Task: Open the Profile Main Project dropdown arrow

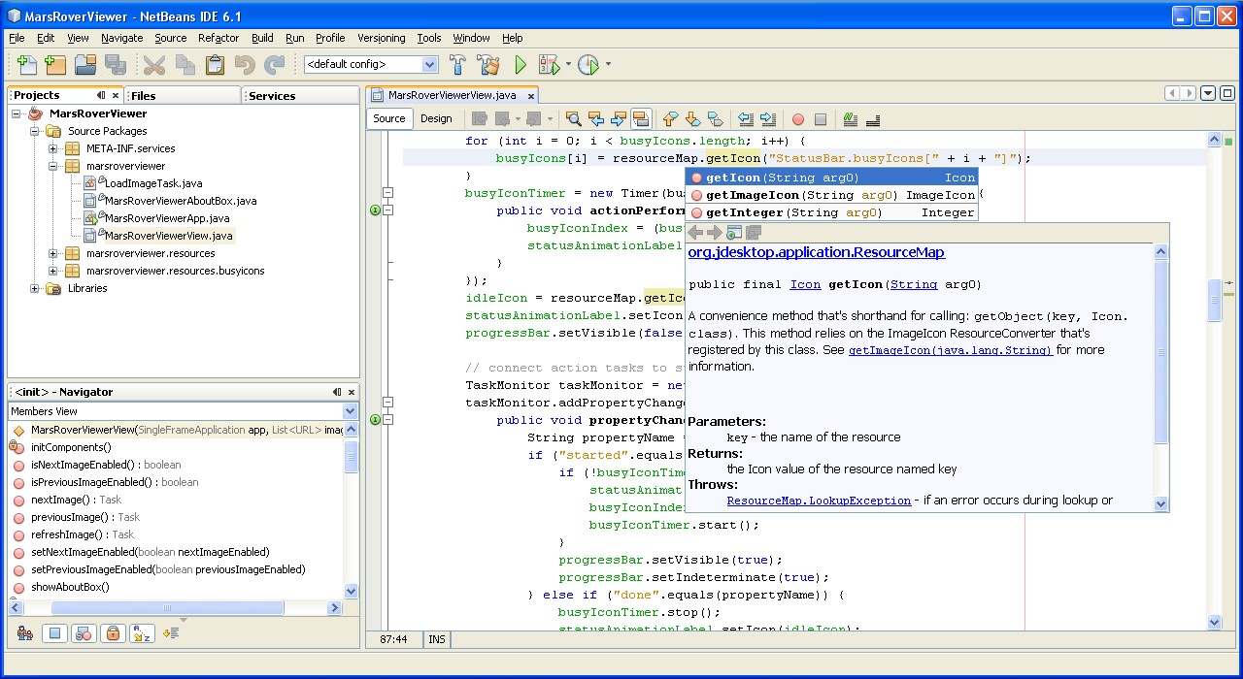Action: pyautogui.click(x=609, y=65)
